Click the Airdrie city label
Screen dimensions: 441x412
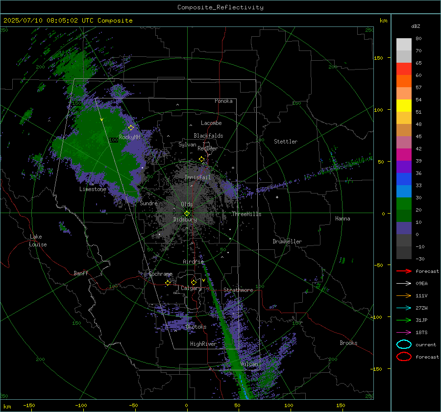pos(193,262)
